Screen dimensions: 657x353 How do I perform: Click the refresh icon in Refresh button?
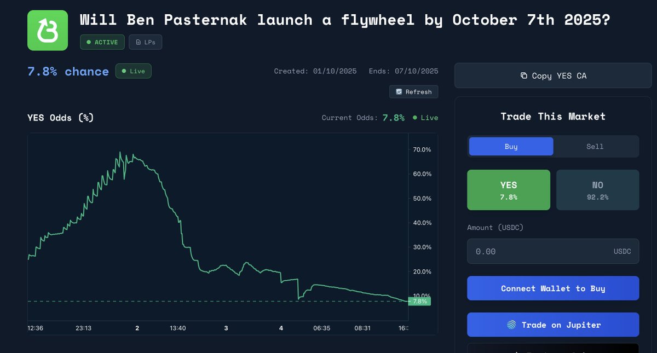[399, 92]
